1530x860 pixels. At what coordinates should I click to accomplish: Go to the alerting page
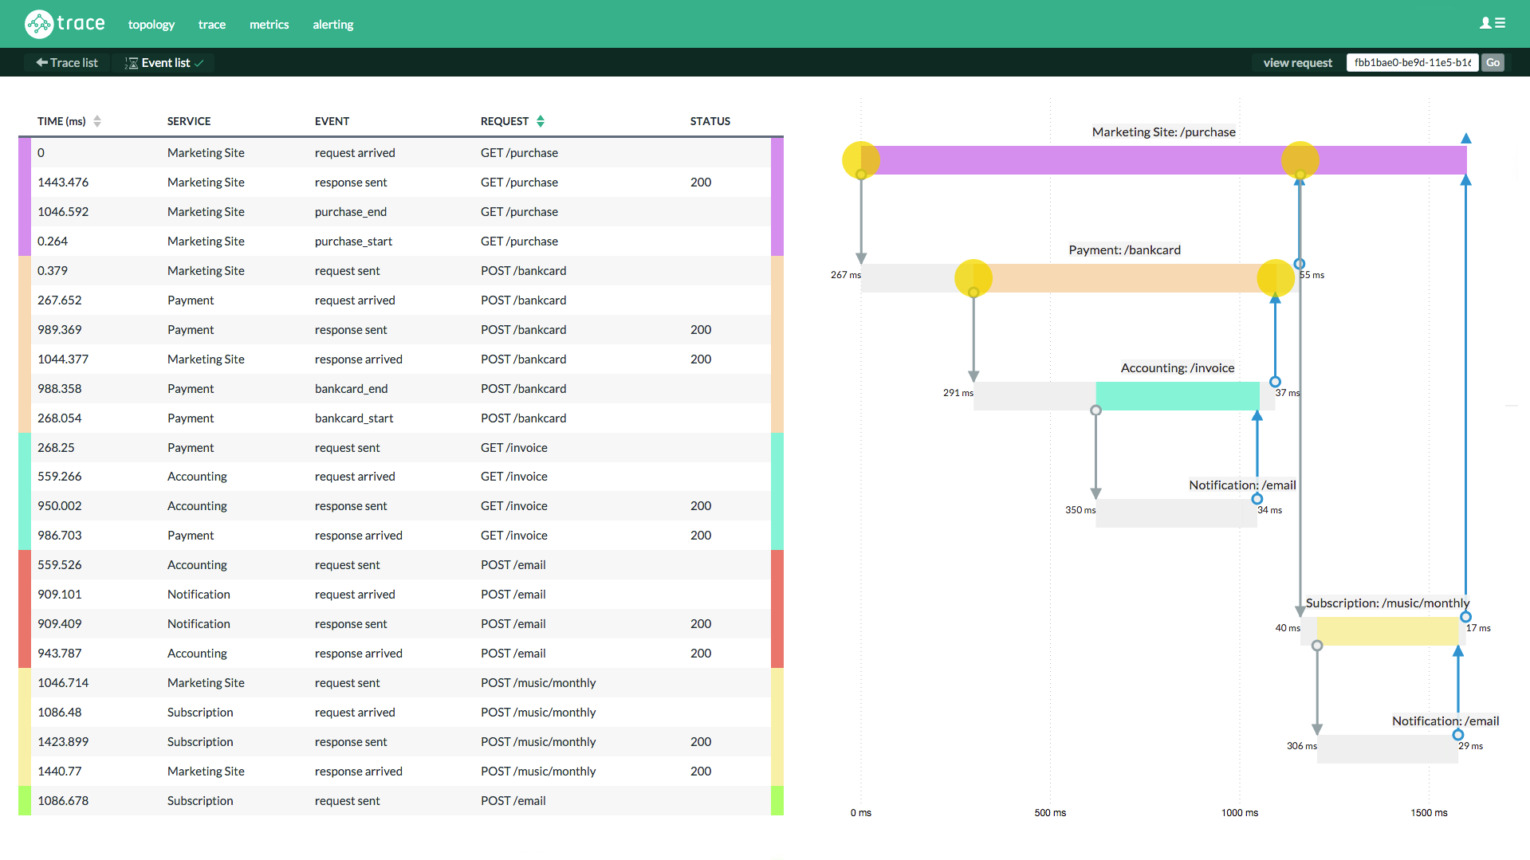(x=332, y=25)
